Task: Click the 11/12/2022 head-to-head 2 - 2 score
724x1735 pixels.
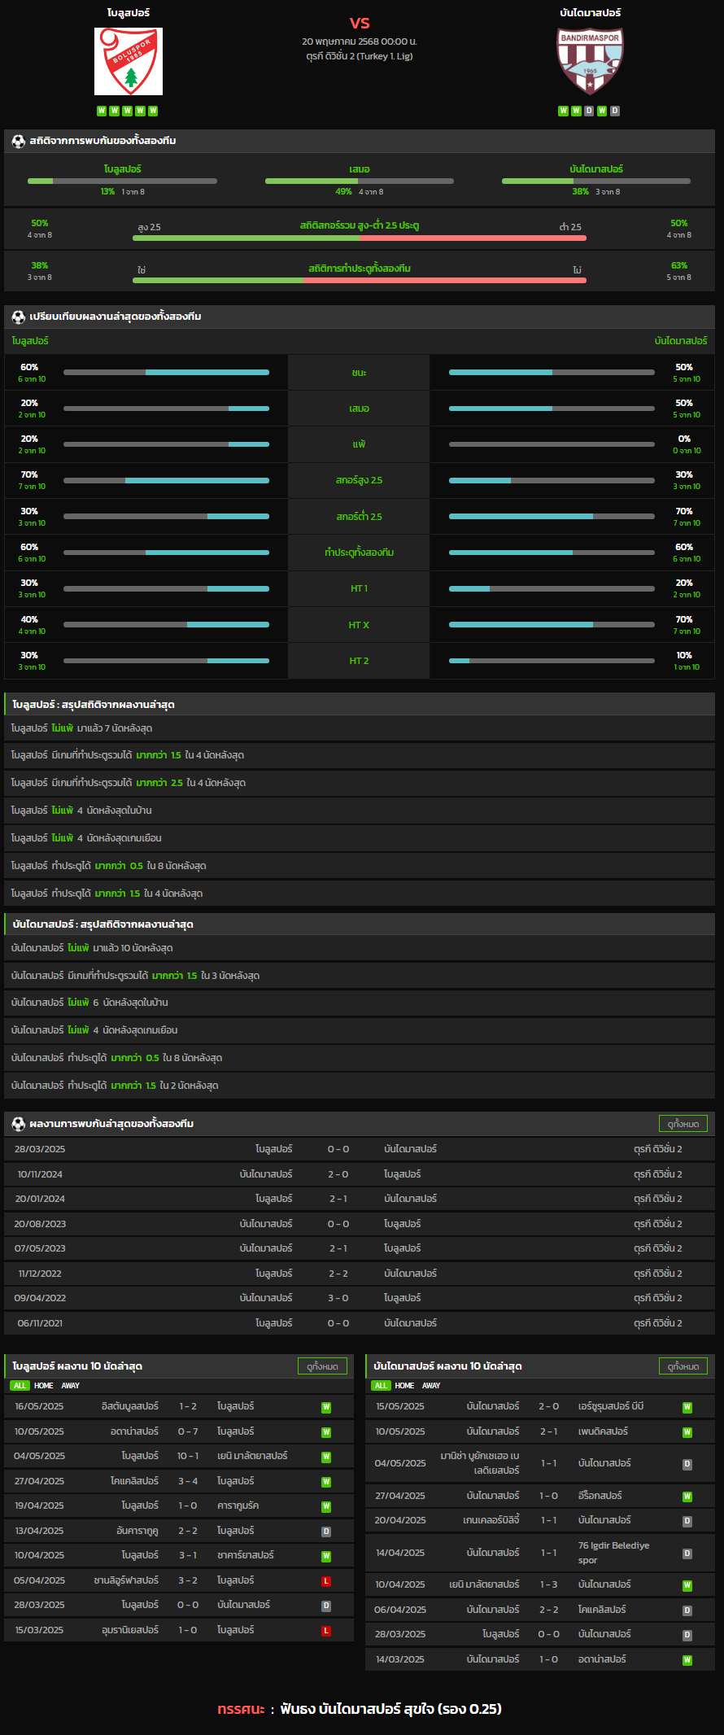Action: 338,1274
